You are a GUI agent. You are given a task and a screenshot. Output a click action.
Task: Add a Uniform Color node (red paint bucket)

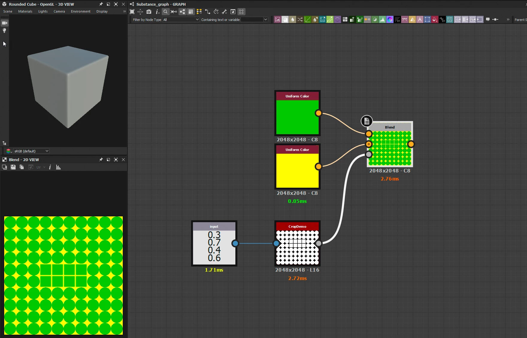click(x=435, y=20)
